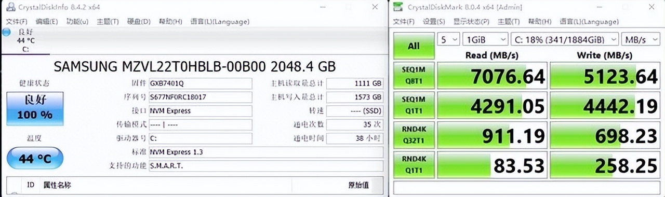Run SEQ1M Q1T1 benchmark
This screenshot has width=665, height=197.
tap(414, 106)
